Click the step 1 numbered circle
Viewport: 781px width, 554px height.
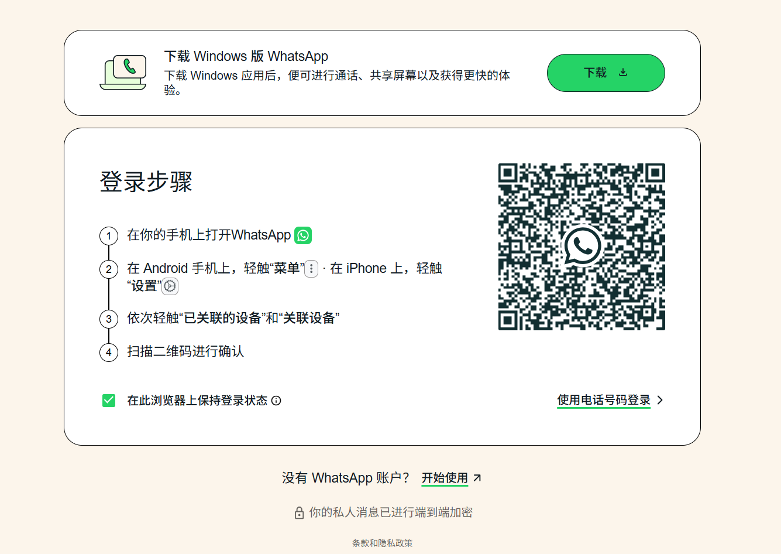109,235
